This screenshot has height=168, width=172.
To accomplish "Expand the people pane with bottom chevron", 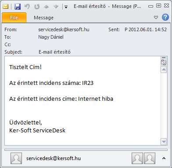I will click(x=164, y=158).
